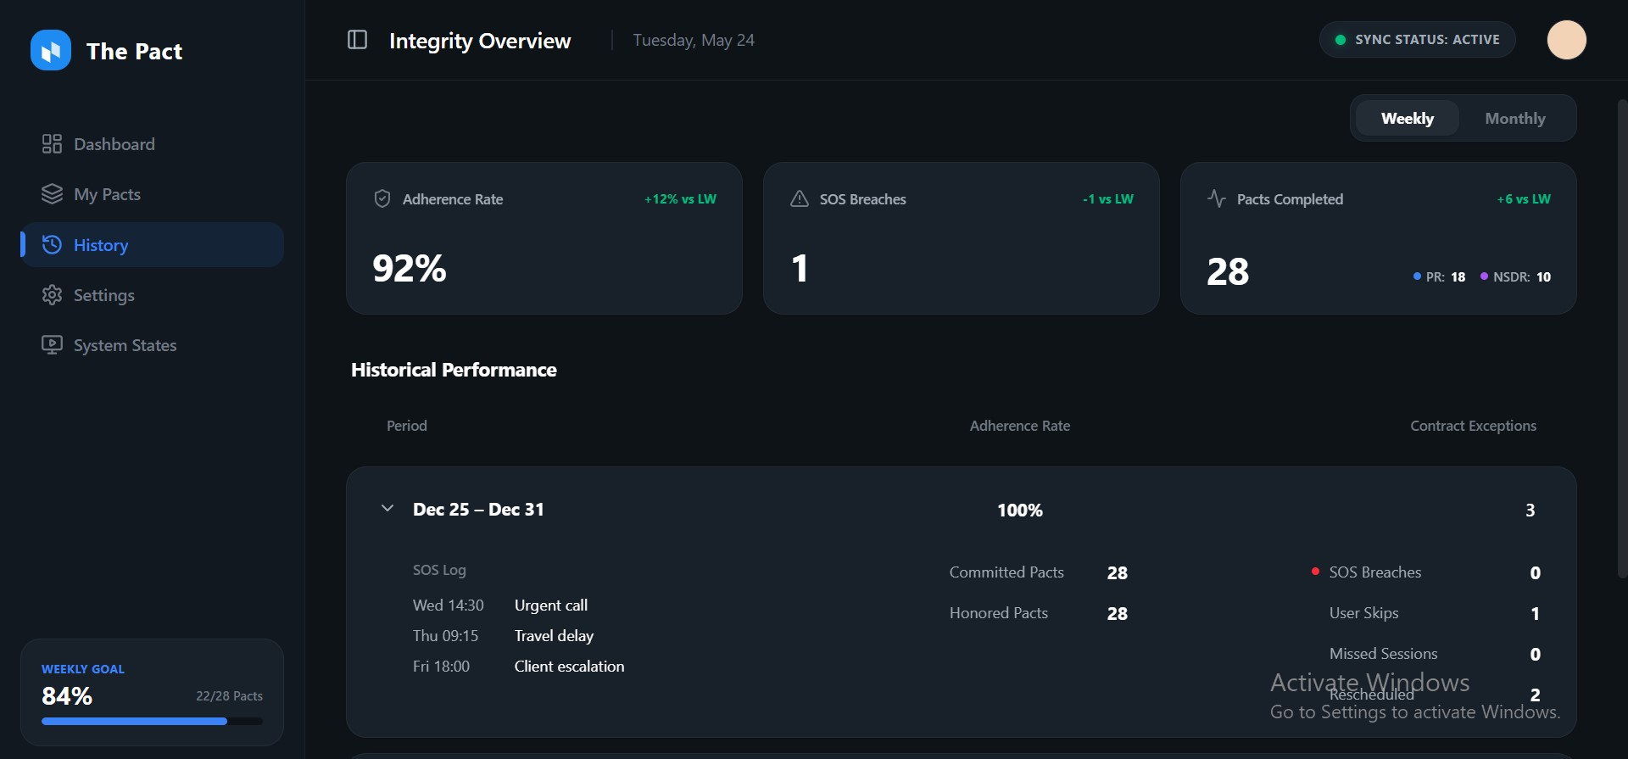Click the green sync status dot
1628x759 pixels.
point(1341,40)
